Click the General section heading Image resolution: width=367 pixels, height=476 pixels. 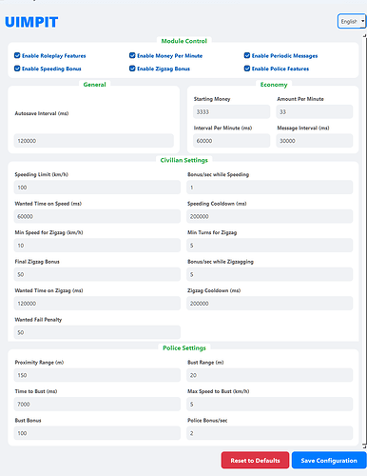pyautogui.click(x=94, y=85)
